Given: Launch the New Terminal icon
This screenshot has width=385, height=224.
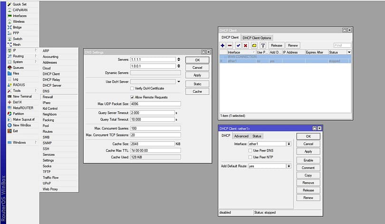Looking at the screenshot, I should (10, 96).
